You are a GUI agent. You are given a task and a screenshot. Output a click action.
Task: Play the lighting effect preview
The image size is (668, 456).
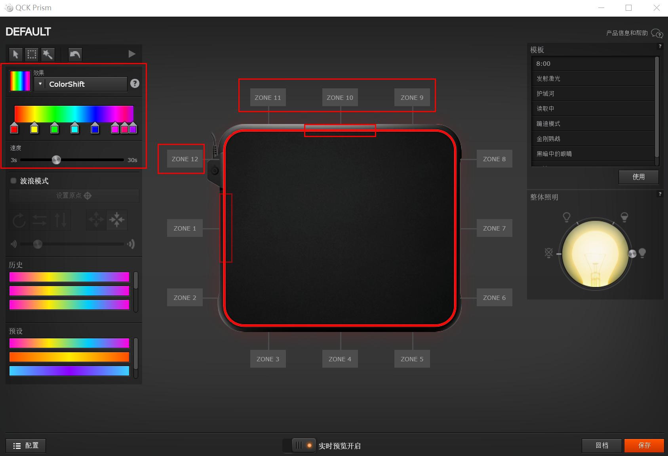tap(132, 54)
